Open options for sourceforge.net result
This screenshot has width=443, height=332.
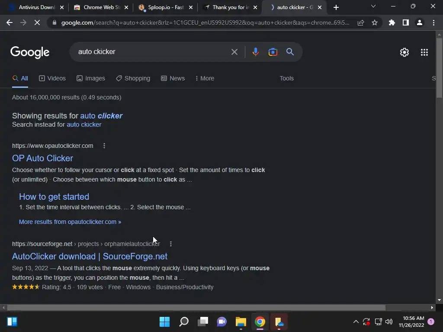coord(170,244)
